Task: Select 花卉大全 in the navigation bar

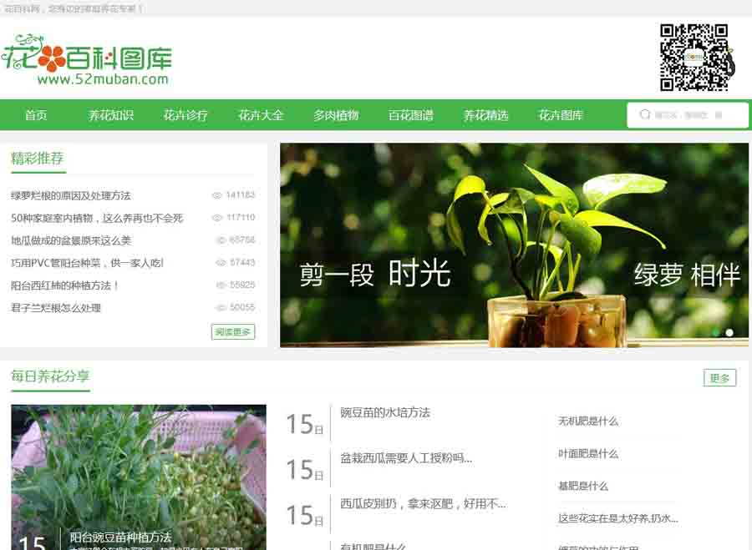Action: (261, 115)
